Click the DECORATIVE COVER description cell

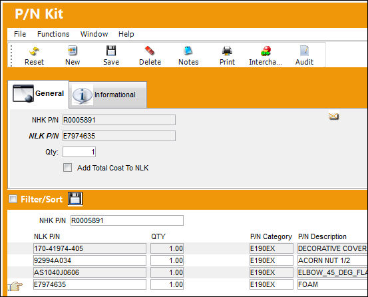[333, 248]
